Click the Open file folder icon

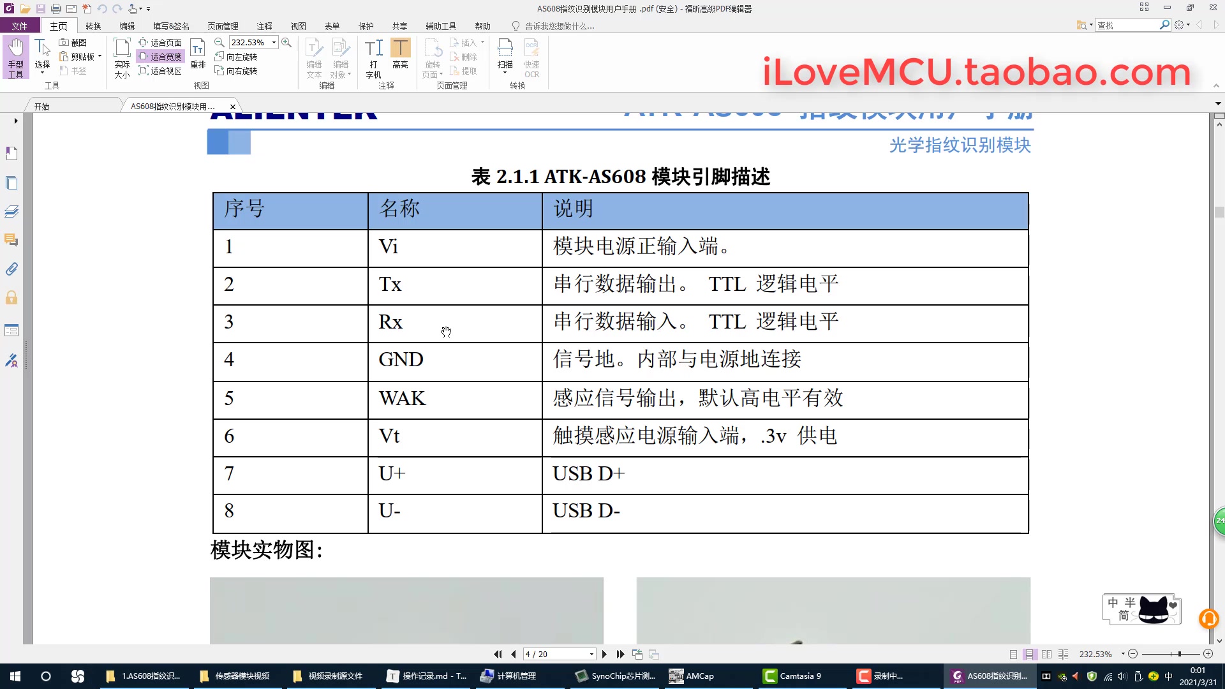pyautogui.click(x=25, y=8)
